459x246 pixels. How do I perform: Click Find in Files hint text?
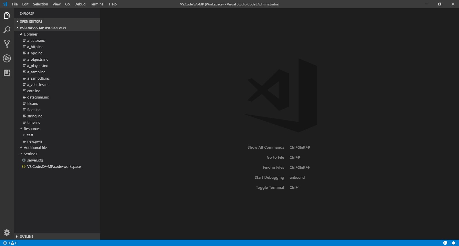pos(273,167)
